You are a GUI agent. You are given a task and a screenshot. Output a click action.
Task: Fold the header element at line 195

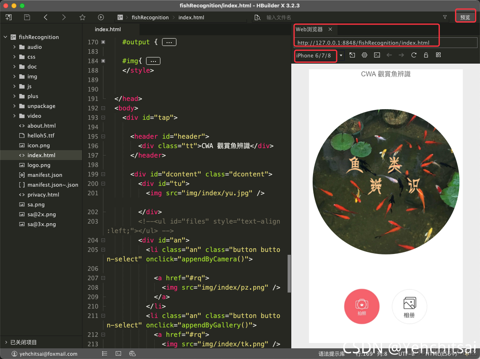tap(103, 137)
